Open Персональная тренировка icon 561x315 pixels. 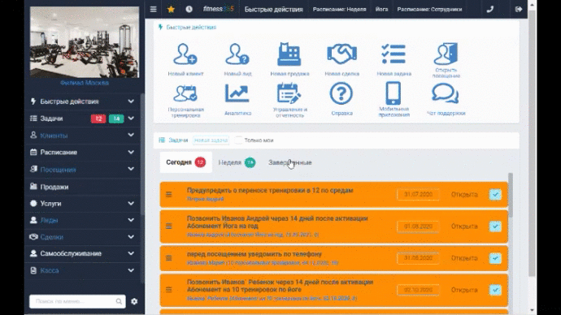(x=185, y=93)
